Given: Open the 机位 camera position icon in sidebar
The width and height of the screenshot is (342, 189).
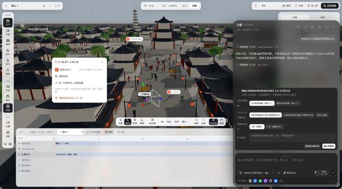Looking at the screenshot, I should pos(8,88).
